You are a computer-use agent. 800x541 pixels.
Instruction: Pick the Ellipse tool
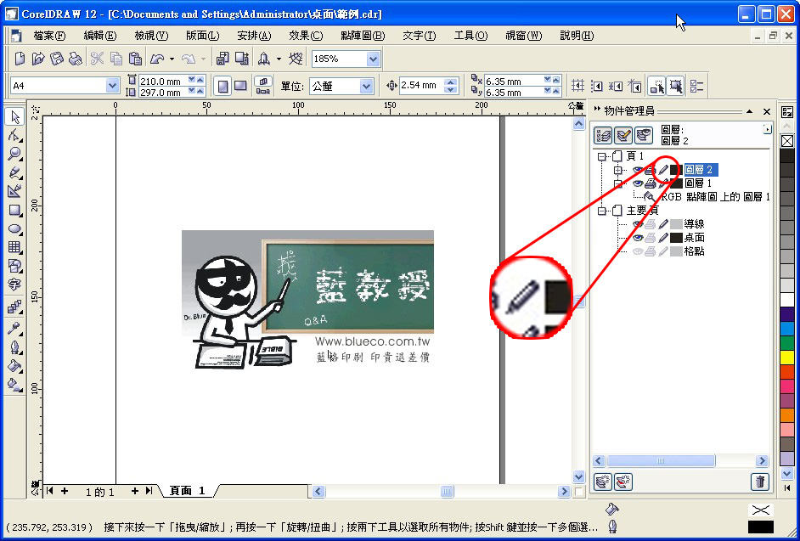pos(14,228)
